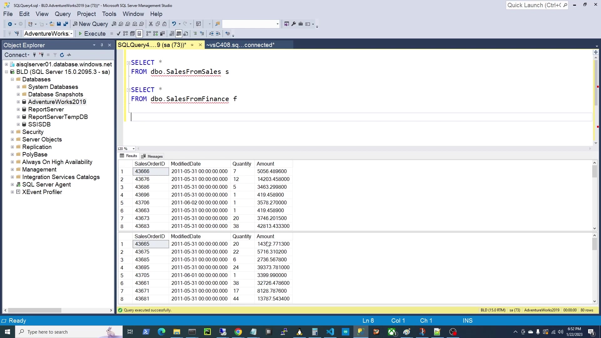This screenshot has width=601, height=338.
Task: Cut the selected text using the scissors icon
Action: [151, 24]
